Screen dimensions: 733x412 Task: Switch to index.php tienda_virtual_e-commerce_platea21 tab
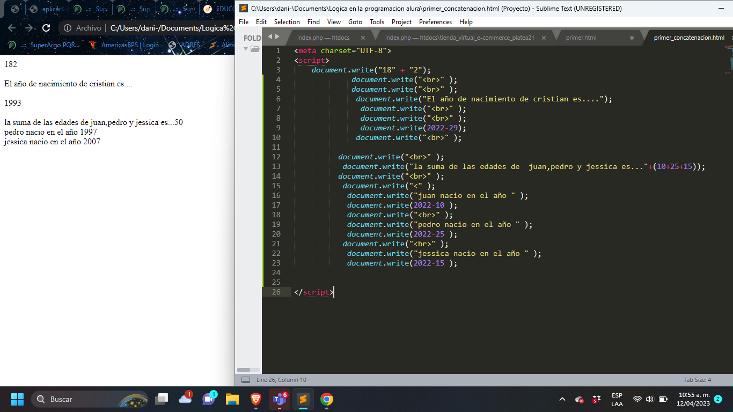460,38
